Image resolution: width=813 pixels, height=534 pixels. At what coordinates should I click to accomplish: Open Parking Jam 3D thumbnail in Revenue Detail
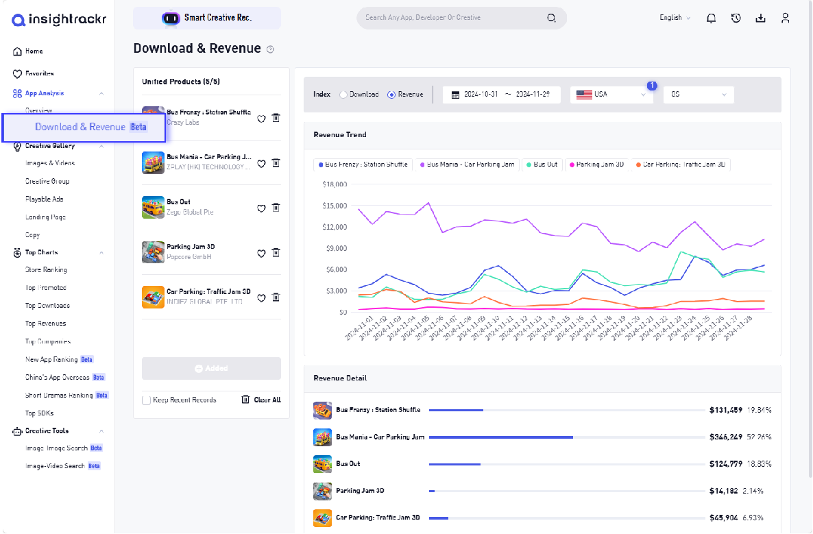pyautogui.click(x=322, y=491)
